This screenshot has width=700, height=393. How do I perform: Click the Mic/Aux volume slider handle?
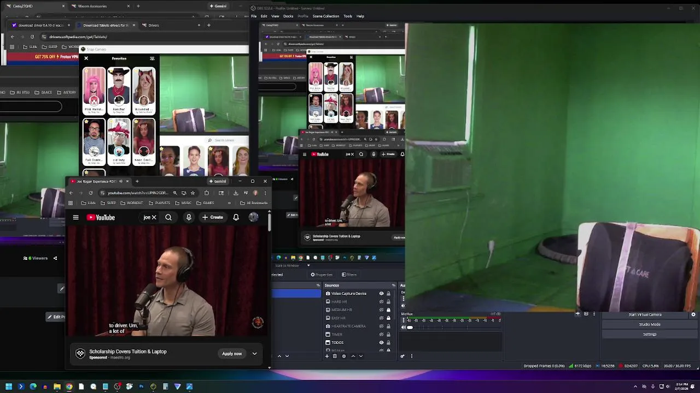[x=410, y=327]
